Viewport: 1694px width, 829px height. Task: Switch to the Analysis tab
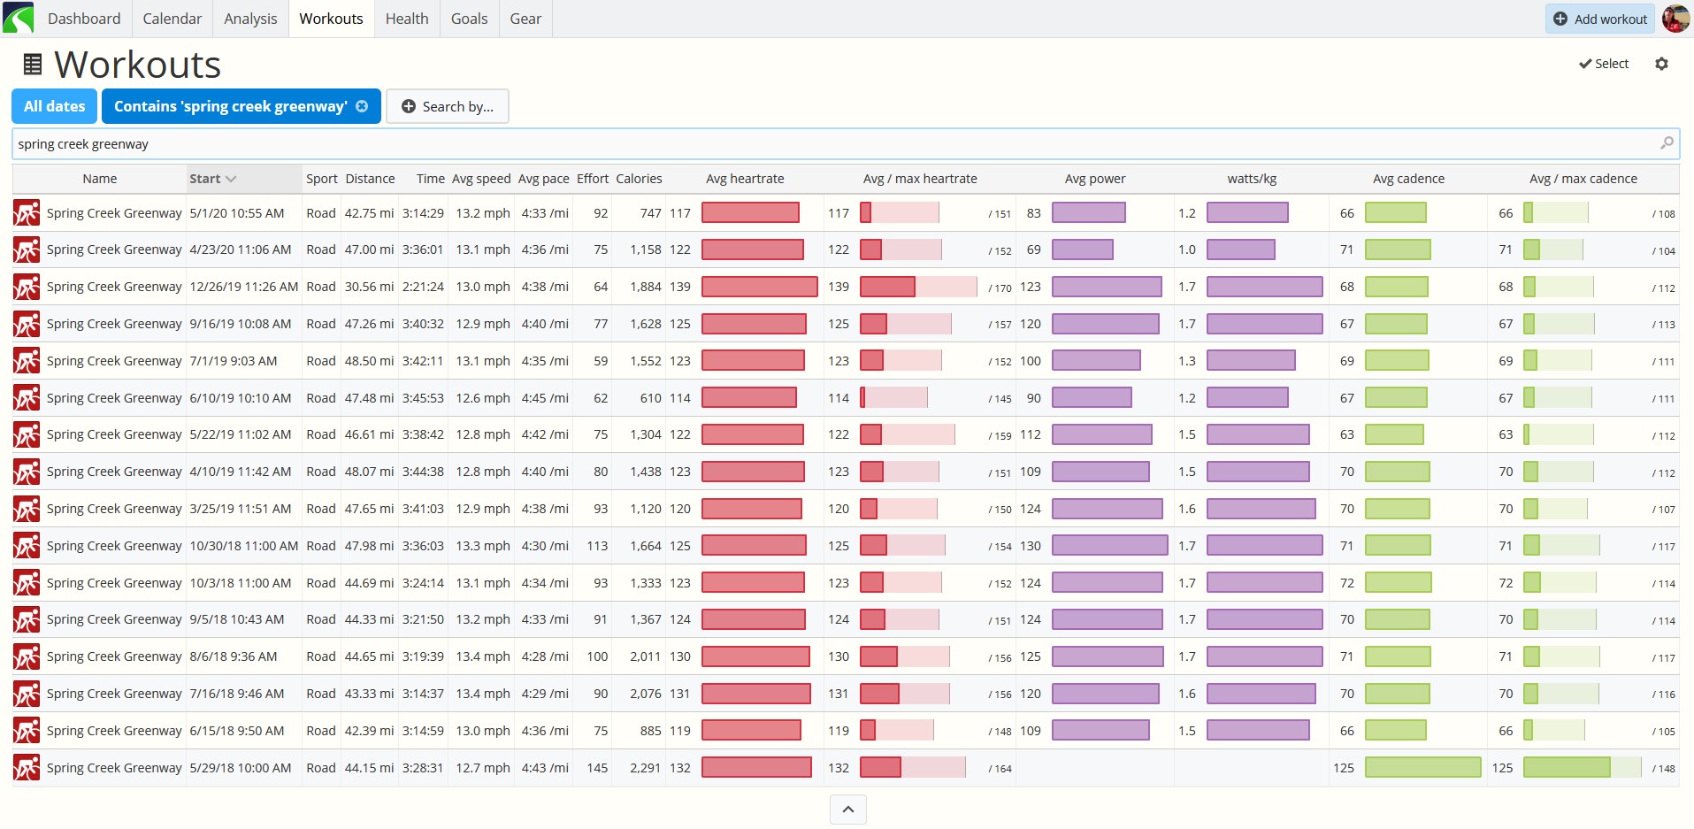[x=250, y=19]
